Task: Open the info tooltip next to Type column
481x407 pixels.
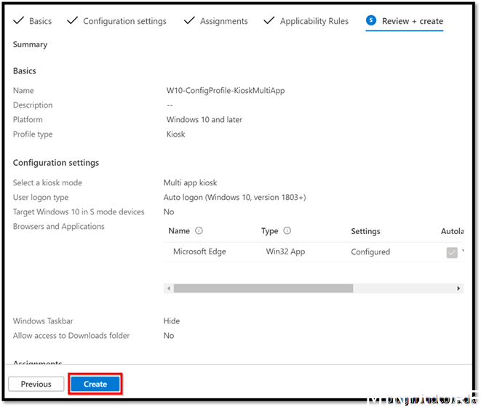Action: tap(287, 231)
